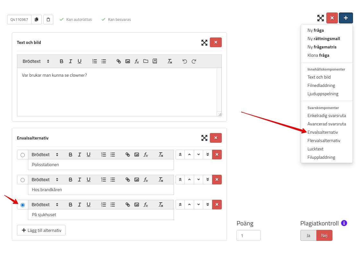
Task: Move Polisstationen alternative down one step
Action: click(199, 155)
